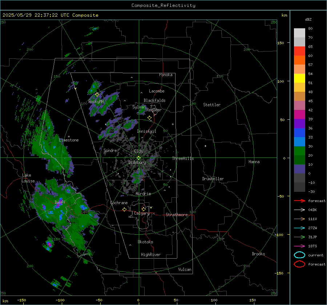This screenshot has height=305, width=327.
Task: Select the Stettler city label
Action: 212,105
